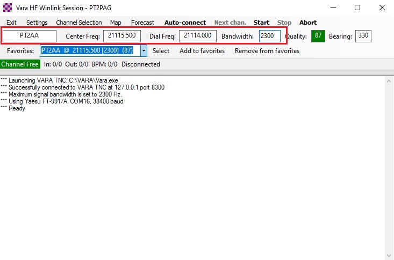Viewport: 394px width, 260px height.
Task: Click Add to favorites
Action: coord(202,51)
